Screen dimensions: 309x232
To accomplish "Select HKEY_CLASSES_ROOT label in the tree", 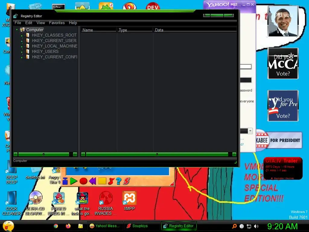I will point(54,35).
